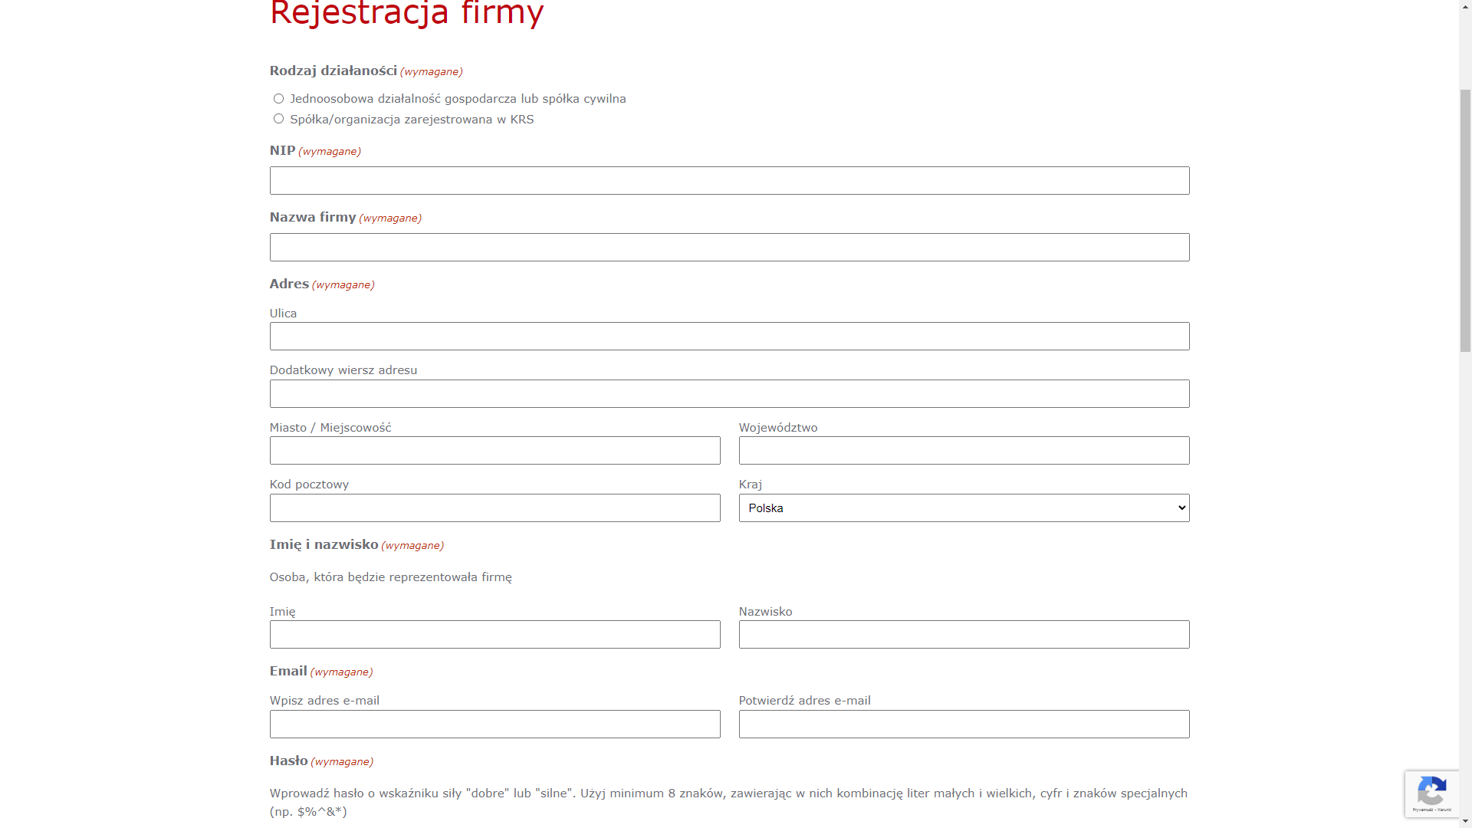Click the Kod pocztowy field
Screen dimensions: 1472x828
495,508
